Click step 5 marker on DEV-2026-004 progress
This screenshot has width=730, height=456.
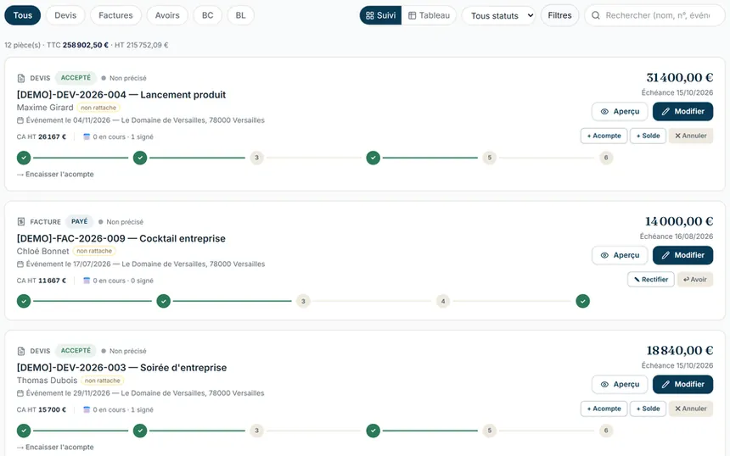(x=489, y=158)
